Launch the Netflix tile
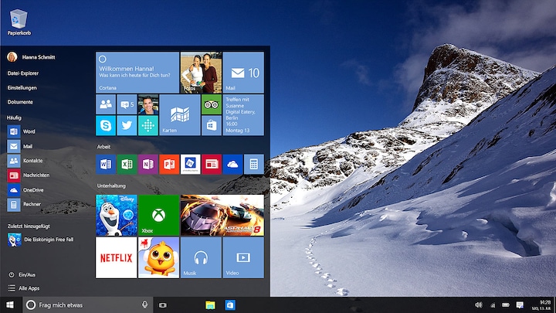Screen dimensions: 556x313 pos(117,257)
